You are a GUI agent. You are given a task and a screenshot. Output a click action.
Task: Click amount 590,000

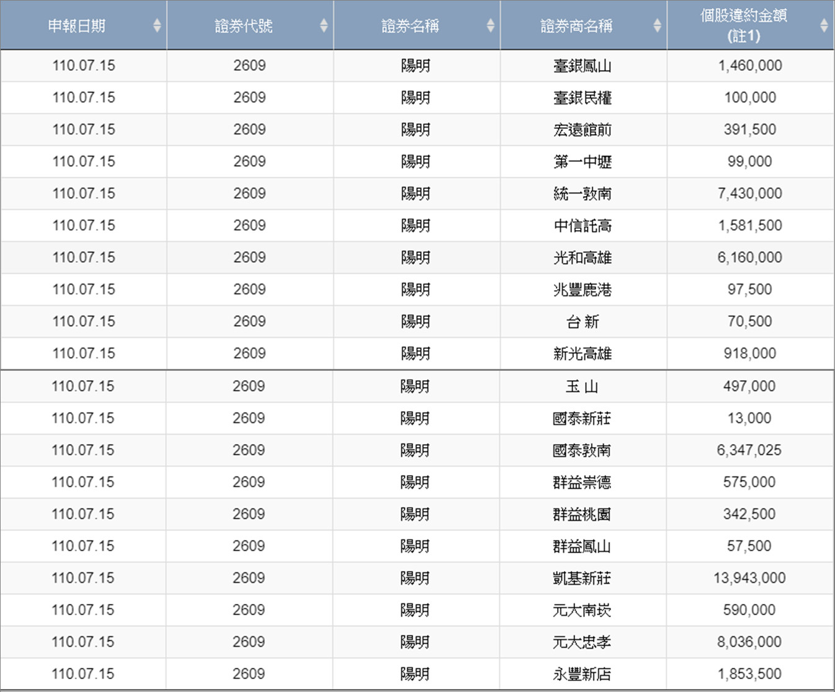[749, 610]
